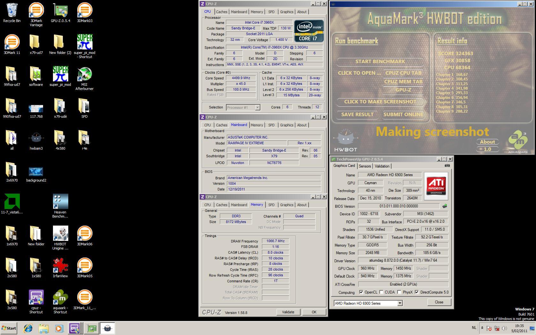Open Graphics tab in middle CPU-Z window
The height and width of the screenshot is (335, 536).
[287, 125]
